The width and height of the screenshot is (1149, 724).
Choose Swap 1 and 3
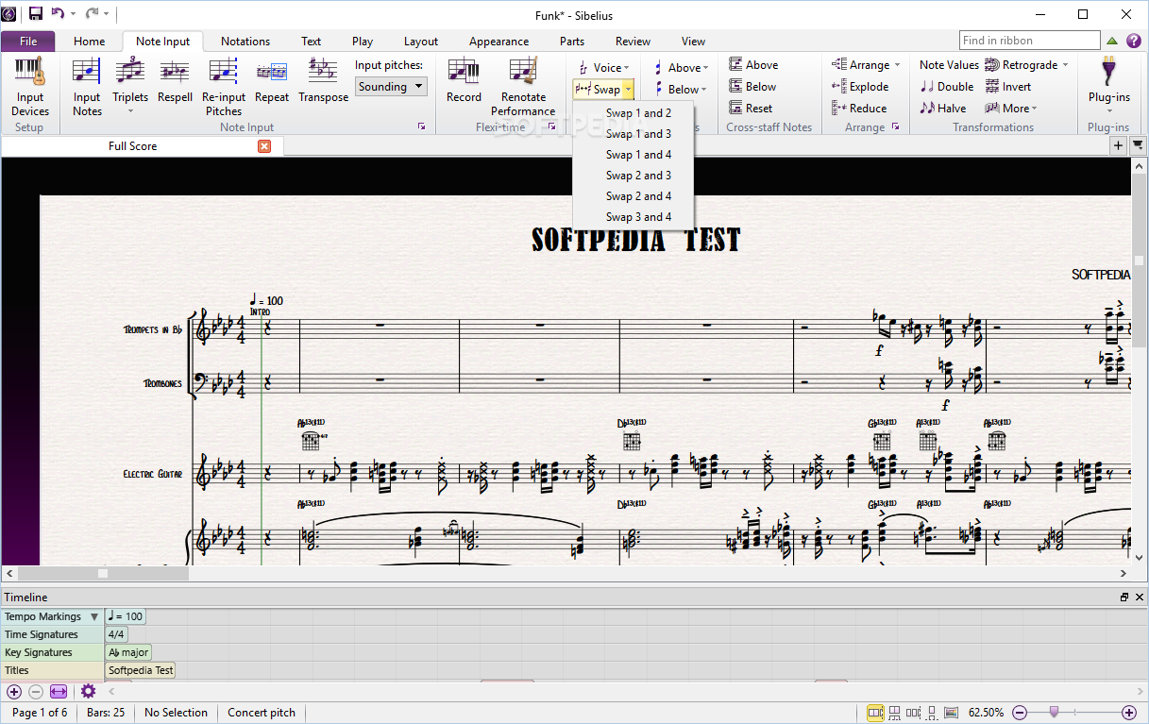[x=638, y=134]
